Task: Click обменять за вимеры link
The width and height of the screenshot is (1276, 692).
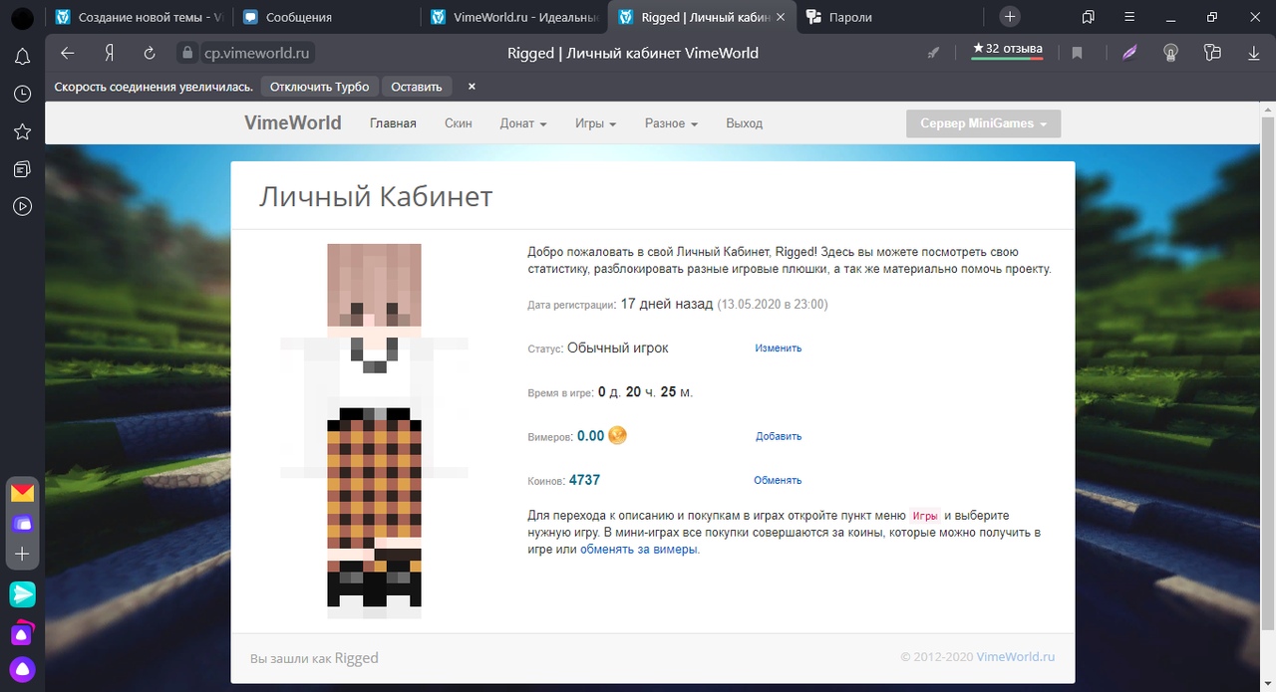Action: 639,549
